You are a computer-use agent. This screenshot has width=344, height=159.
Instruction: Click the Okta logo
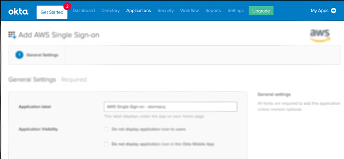tap(18, 11)
